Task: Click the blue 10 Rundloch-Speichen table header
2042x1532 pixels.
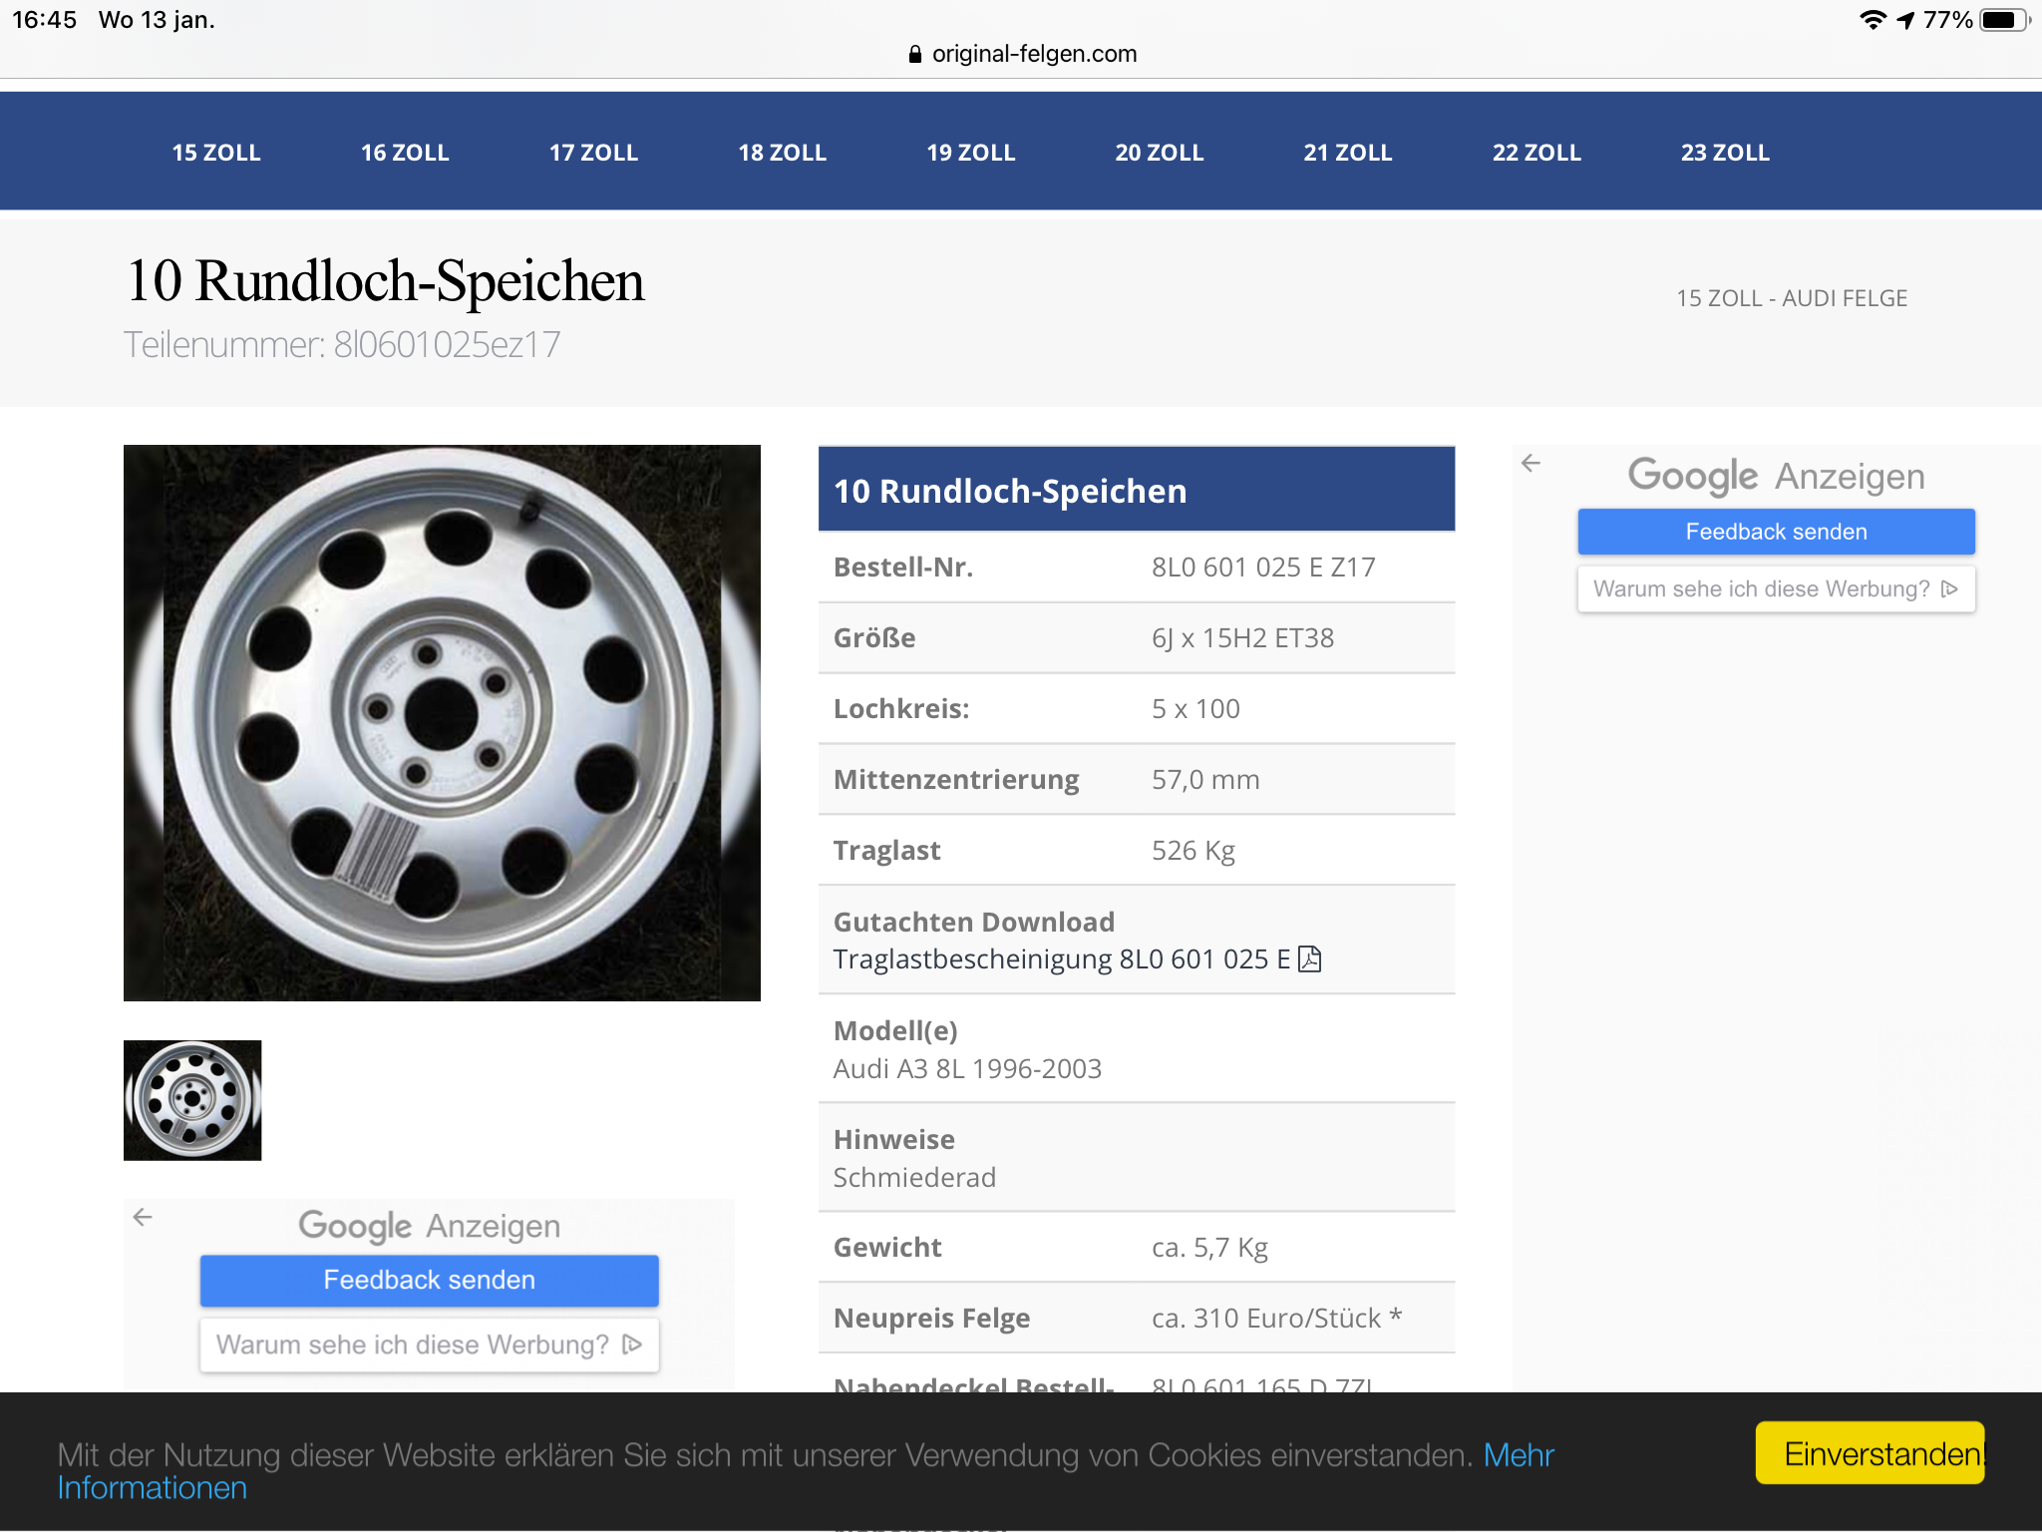Action: click(1137, 489)
